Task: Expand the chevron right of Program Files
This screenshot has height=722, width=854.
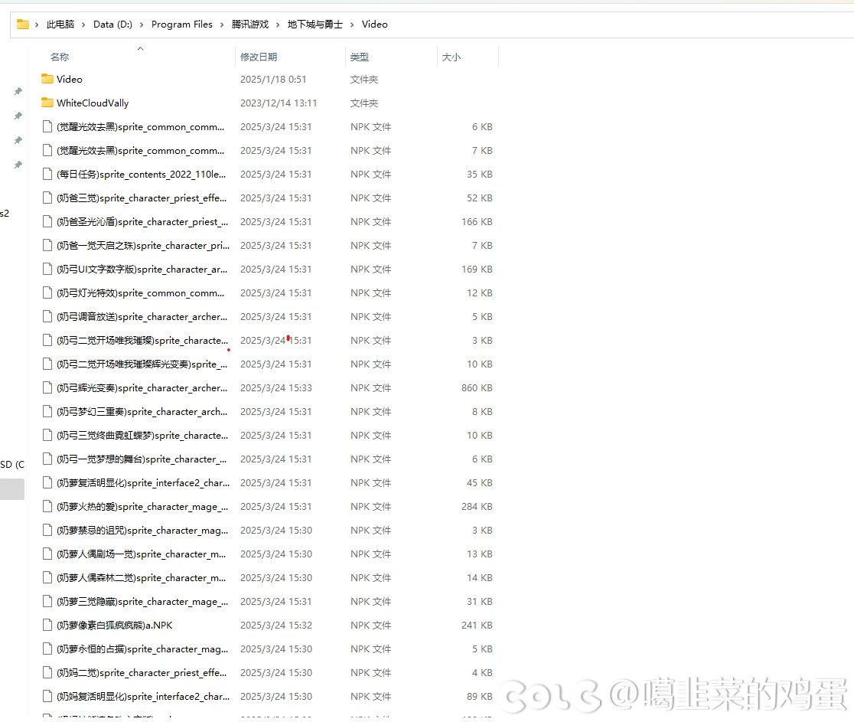Action: [222, 25]
